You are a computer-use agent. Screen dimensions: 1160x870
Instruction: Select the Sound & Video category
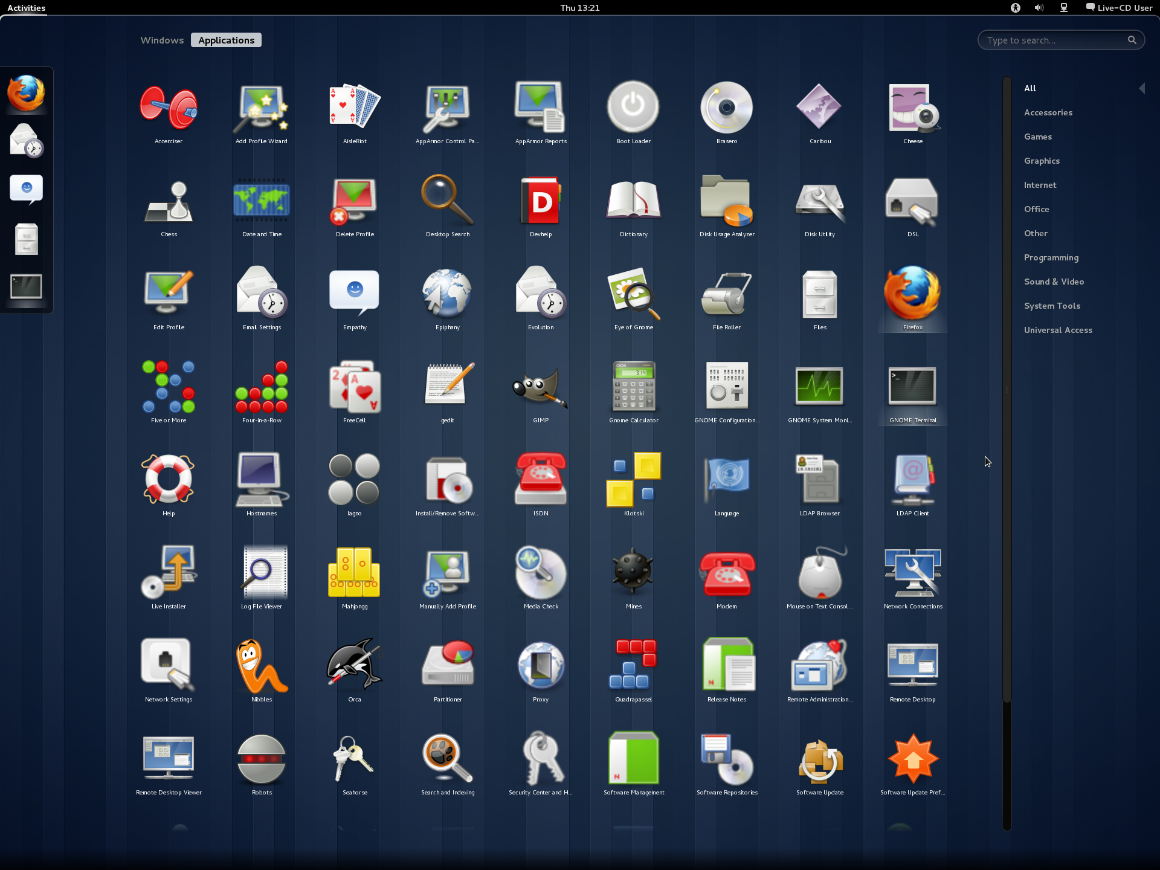[x=1054, y=282]
